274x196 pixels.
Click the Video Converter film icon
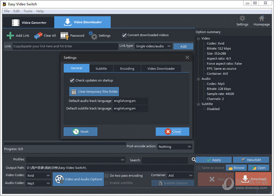click(16, 22)
